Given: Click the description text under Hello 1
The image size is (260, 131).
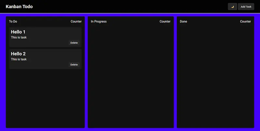Looking at the screenshot, I should coord(19,37).
